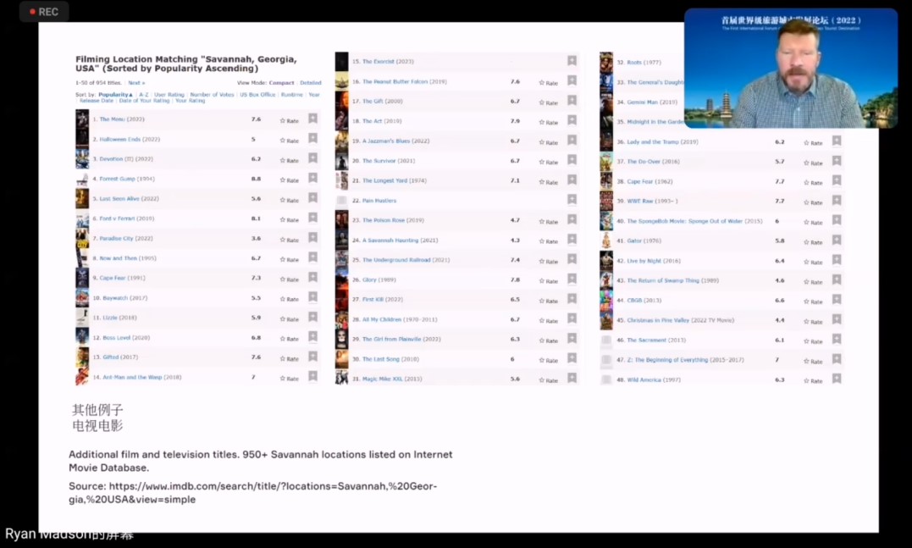Image resolution: width=912 pixels, height=548 pixels.
Task: Go to the Next page of titles
Action: (135, 83)
